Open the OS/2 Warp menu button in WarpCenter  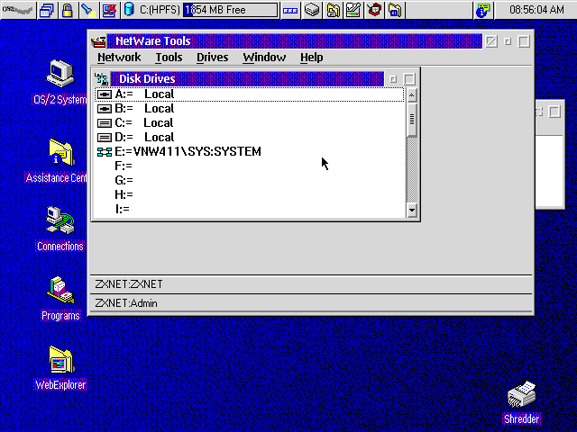(18, 10)
